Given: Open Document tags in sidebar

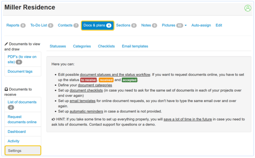Looking at the screenshot, I should tap(23, 71).
